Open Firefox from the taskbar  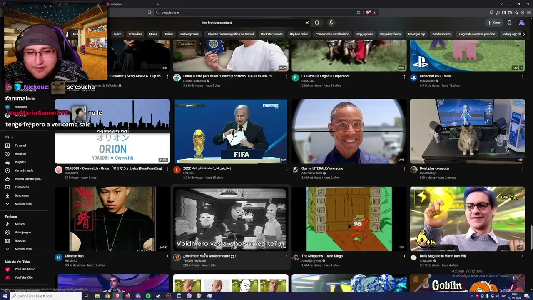coord(128,296)
